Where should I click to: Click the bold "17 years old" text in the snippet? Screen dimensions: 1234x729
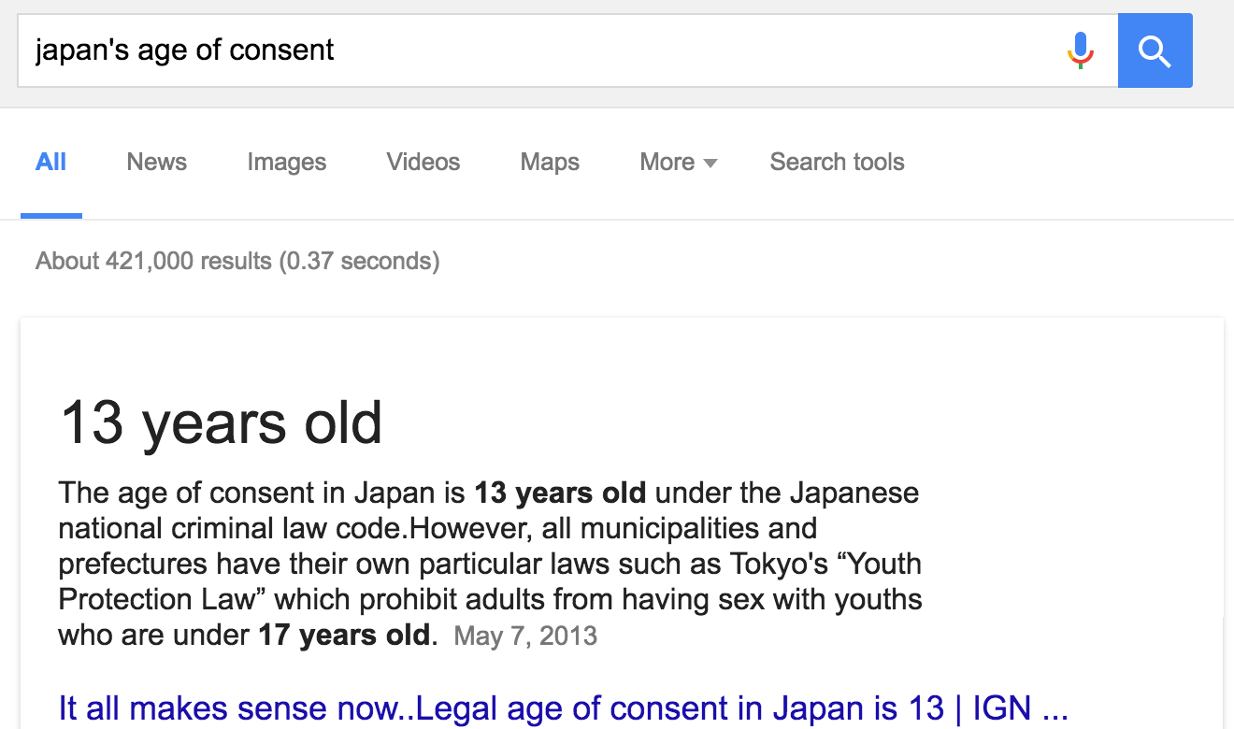[345, 636]
